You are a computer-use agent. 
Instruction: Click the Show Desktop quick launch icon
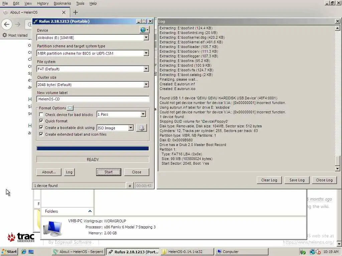click(31, 252)
